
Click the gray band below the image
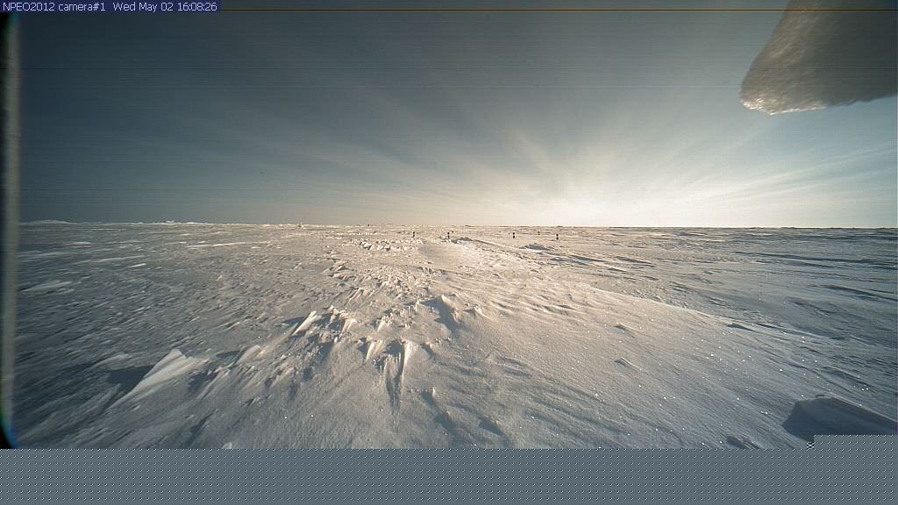(x=449, y=478)
